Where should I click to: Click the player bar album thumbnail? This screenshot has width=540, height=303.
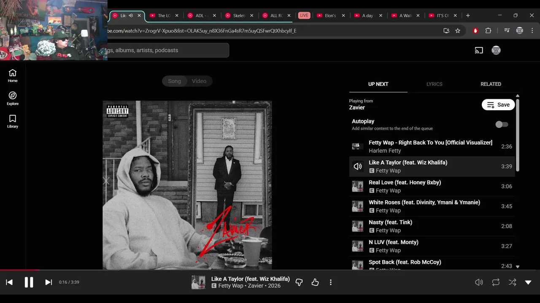(198, 282)
